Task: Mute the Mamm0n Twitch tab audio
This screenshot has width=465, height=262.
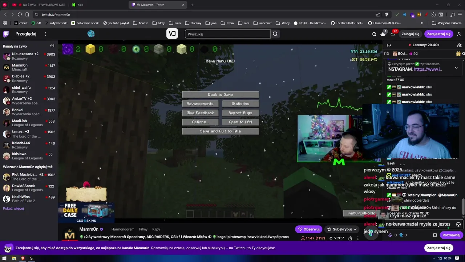Action: 138,5
